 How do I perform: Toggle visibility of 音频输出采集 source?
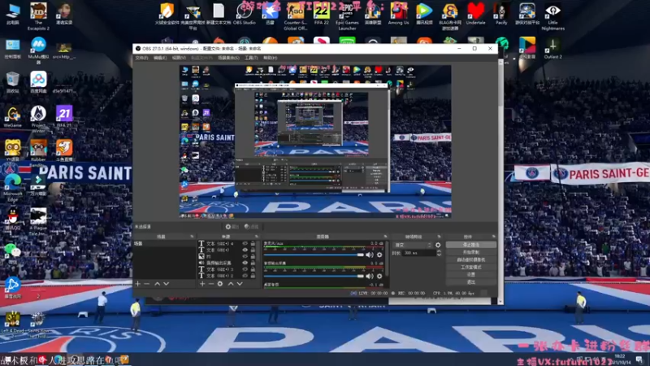[245, 263]
